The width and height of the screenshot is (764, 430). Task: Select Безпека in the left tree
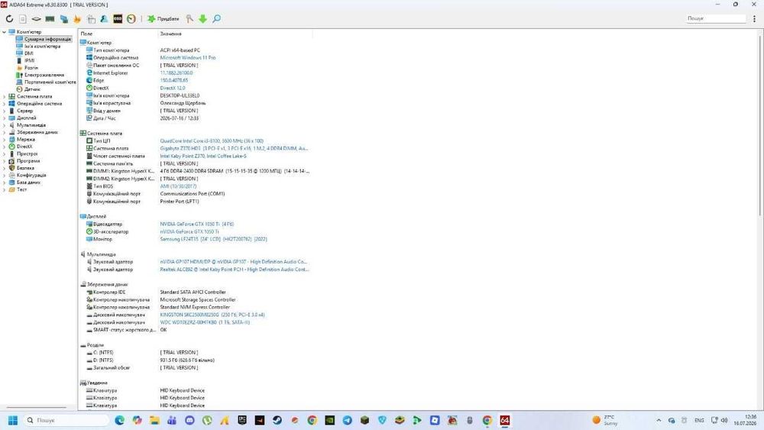pyautogui.click(x=25, y=168)
